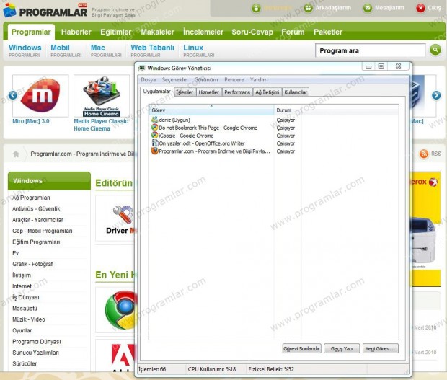Click the Görevi Sonlandır button

point(301,348)
